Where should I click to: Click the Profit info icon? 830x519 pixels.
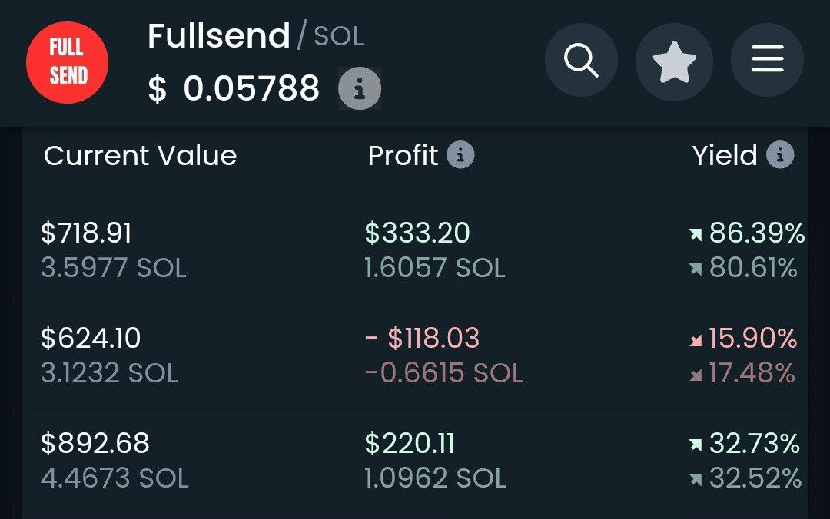460,155
